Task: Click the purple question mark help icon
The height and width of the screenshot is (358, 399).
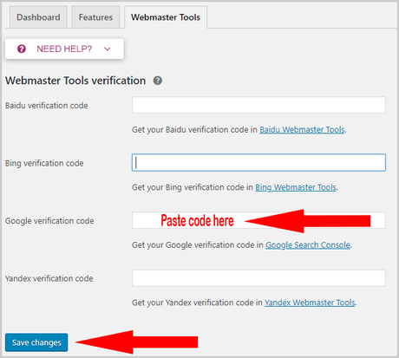Action: coord(22,49)
